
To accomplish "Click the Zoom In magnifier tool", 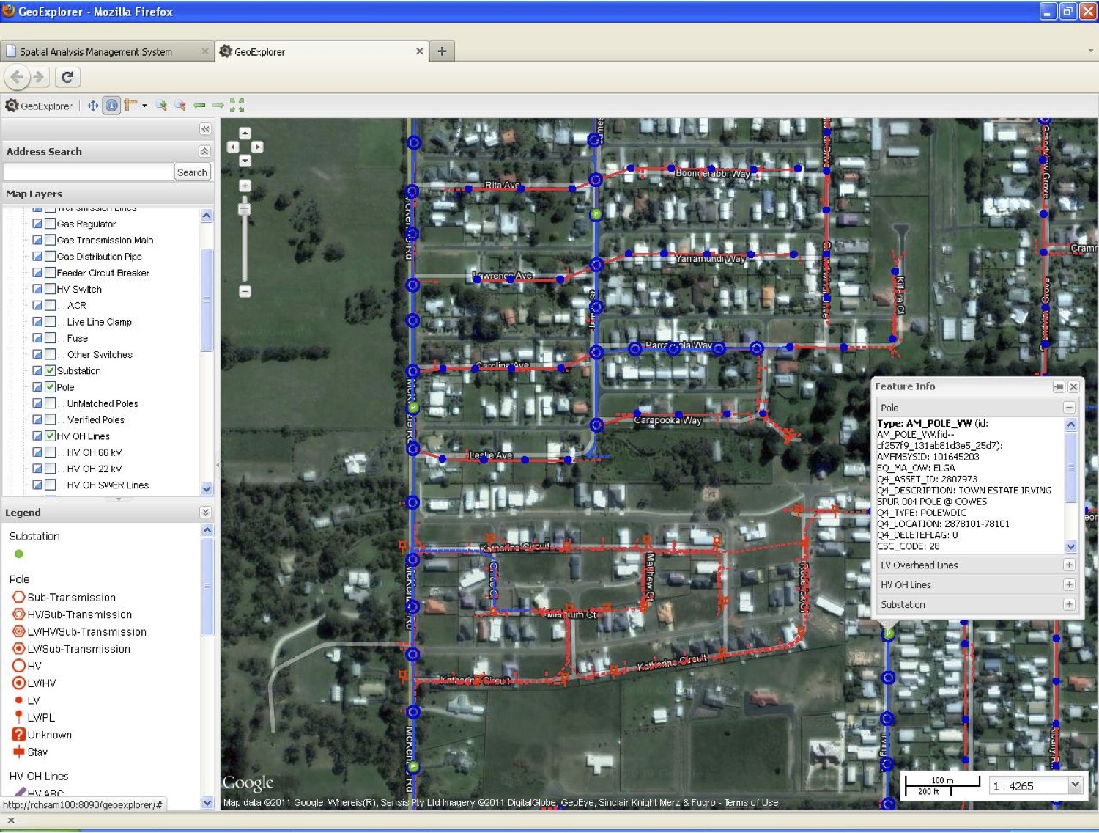I will (x=161, y=106).
